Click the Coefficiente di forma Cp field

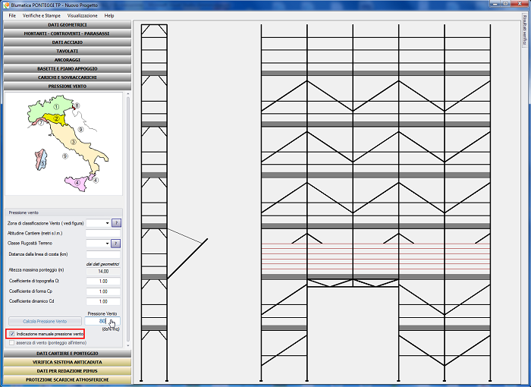104,291
